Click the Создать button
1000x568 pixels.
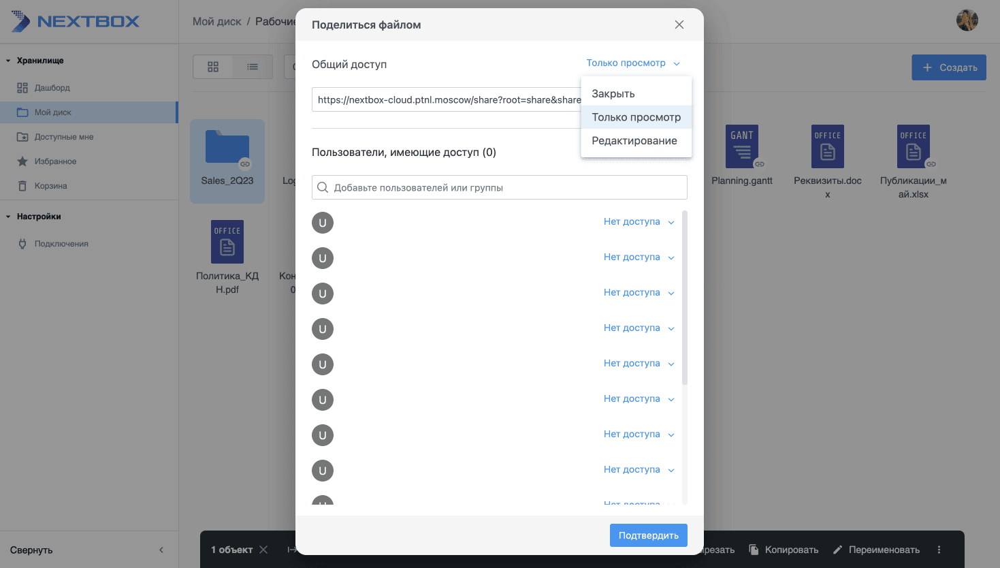tap(949, 67)
